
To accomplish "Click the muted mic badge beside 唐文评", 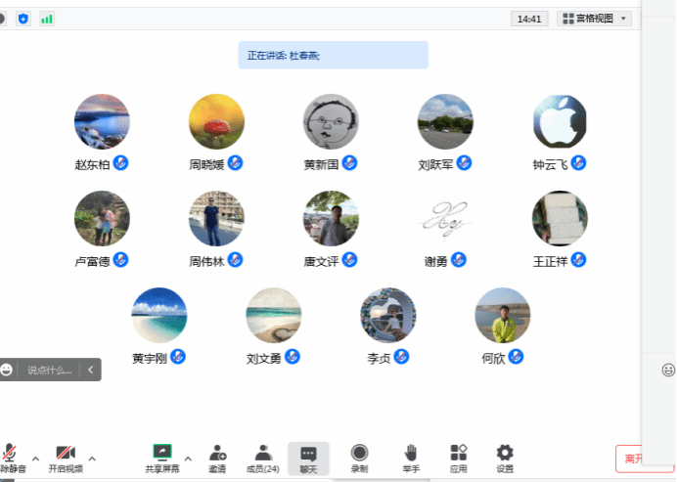I will [x=349, y=260].
